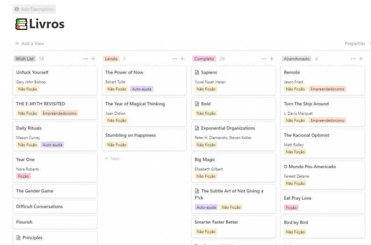
Task: Open the Smarter Faster Better card
Action: pyautogui.click(x=233, y=227)
